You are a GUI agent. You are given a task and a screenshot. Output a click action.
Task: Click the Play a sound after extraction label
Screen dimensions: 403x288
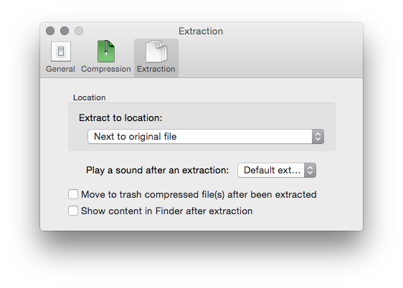[x=157, y=171]
